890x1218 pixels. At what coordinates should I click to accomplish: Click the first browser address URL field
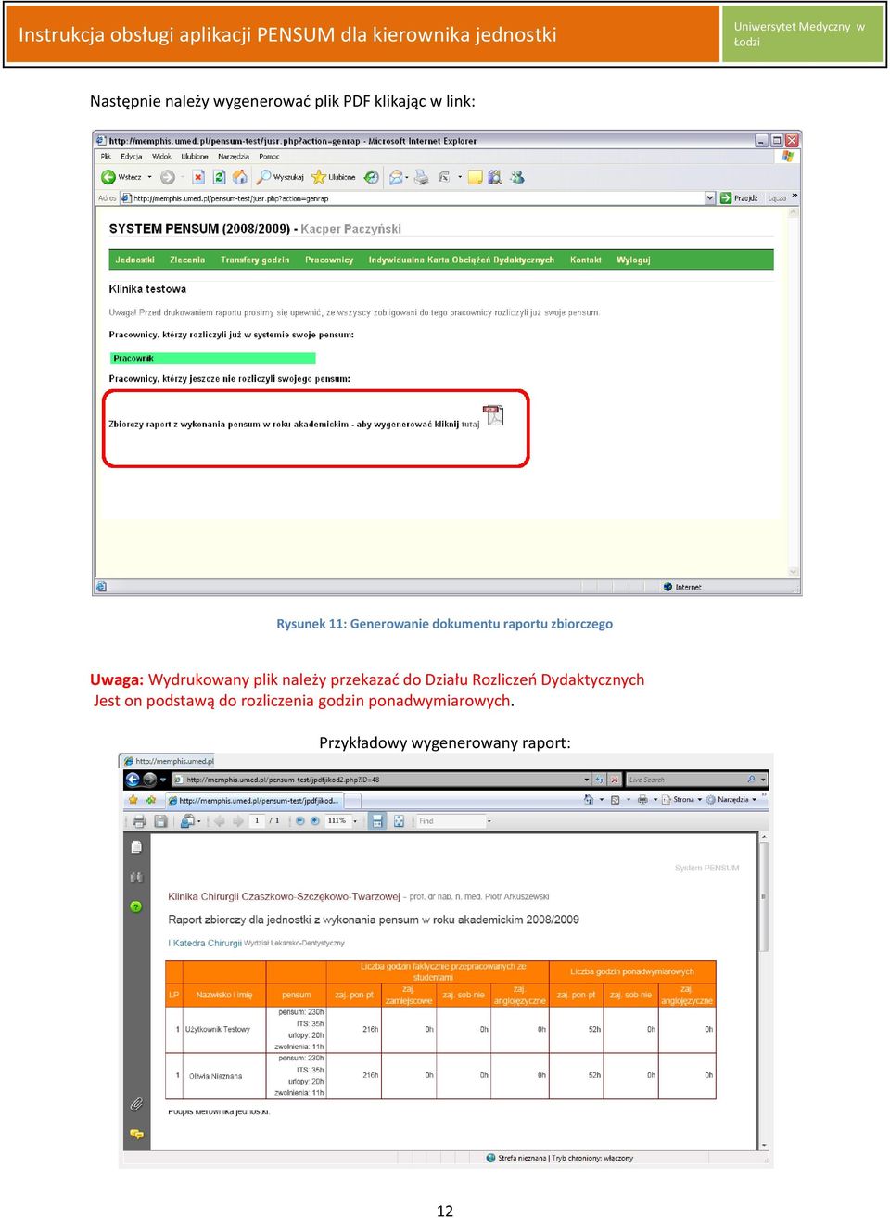[x=417, y=198]
